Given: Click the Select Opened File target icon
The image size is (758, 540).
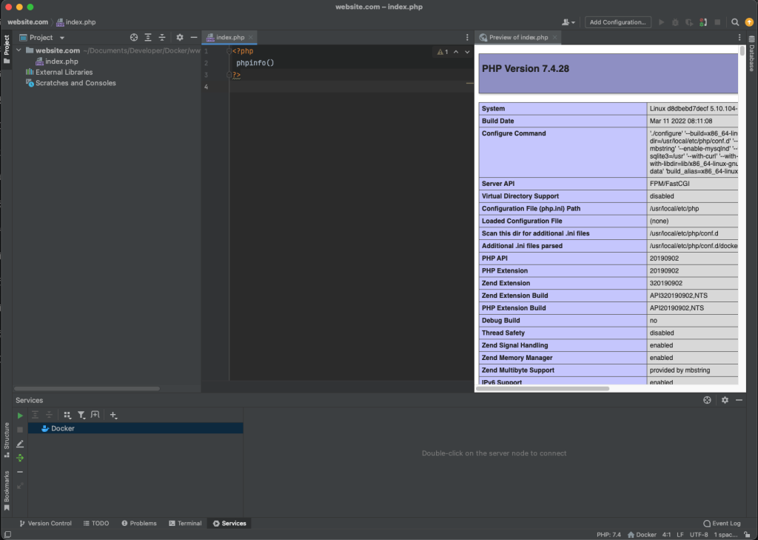Looking at the screenshot, I should point(134,37).
